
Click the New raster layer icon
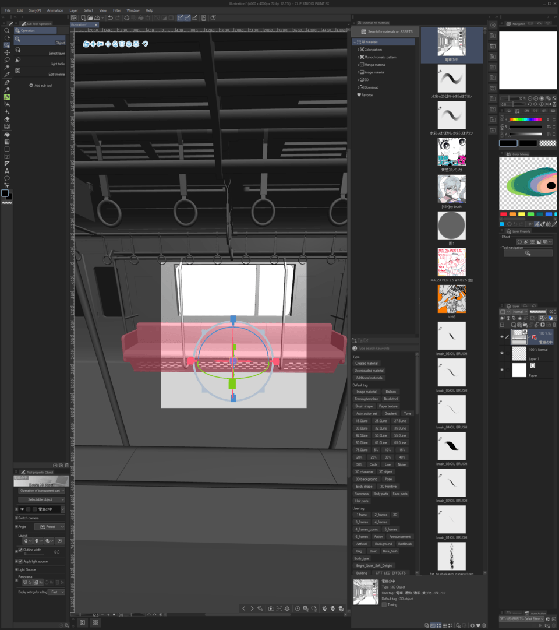[514, 324]
